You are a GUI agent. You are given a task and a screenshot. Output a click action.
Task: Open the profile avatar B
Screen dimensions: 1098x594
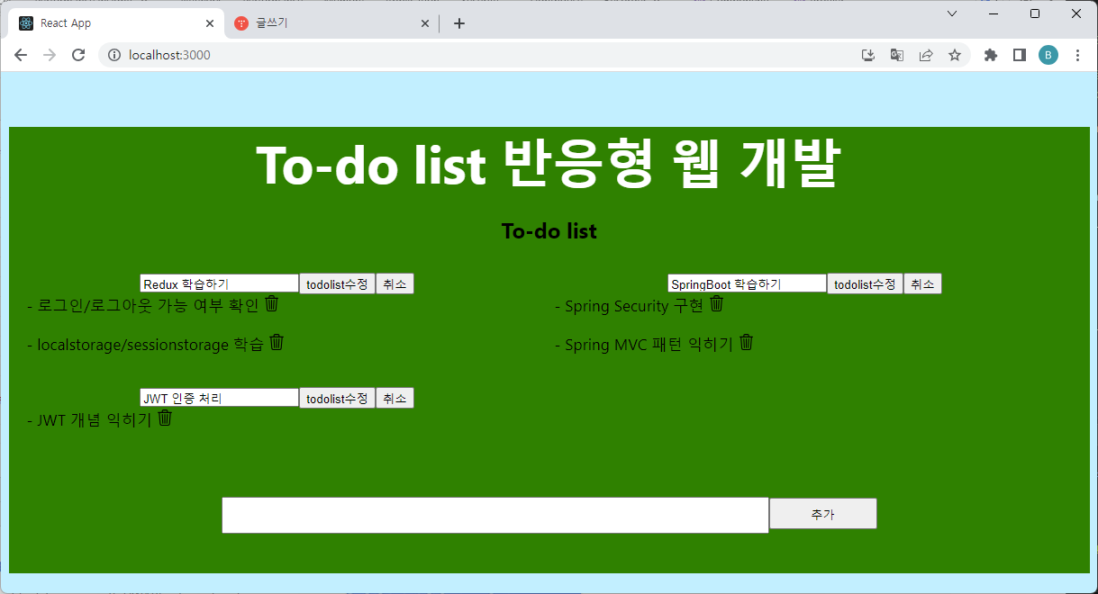coord(1048,55)
